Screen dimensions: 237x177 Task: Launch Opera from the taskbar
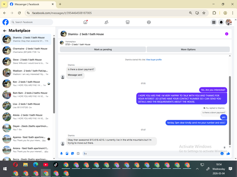click(x=15, y=165)
